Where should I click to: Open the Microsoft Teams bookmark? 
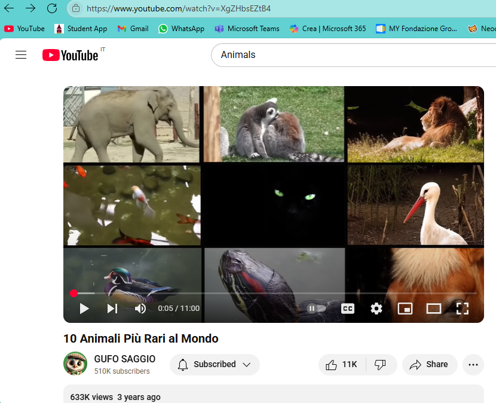[x=247, y=29]
